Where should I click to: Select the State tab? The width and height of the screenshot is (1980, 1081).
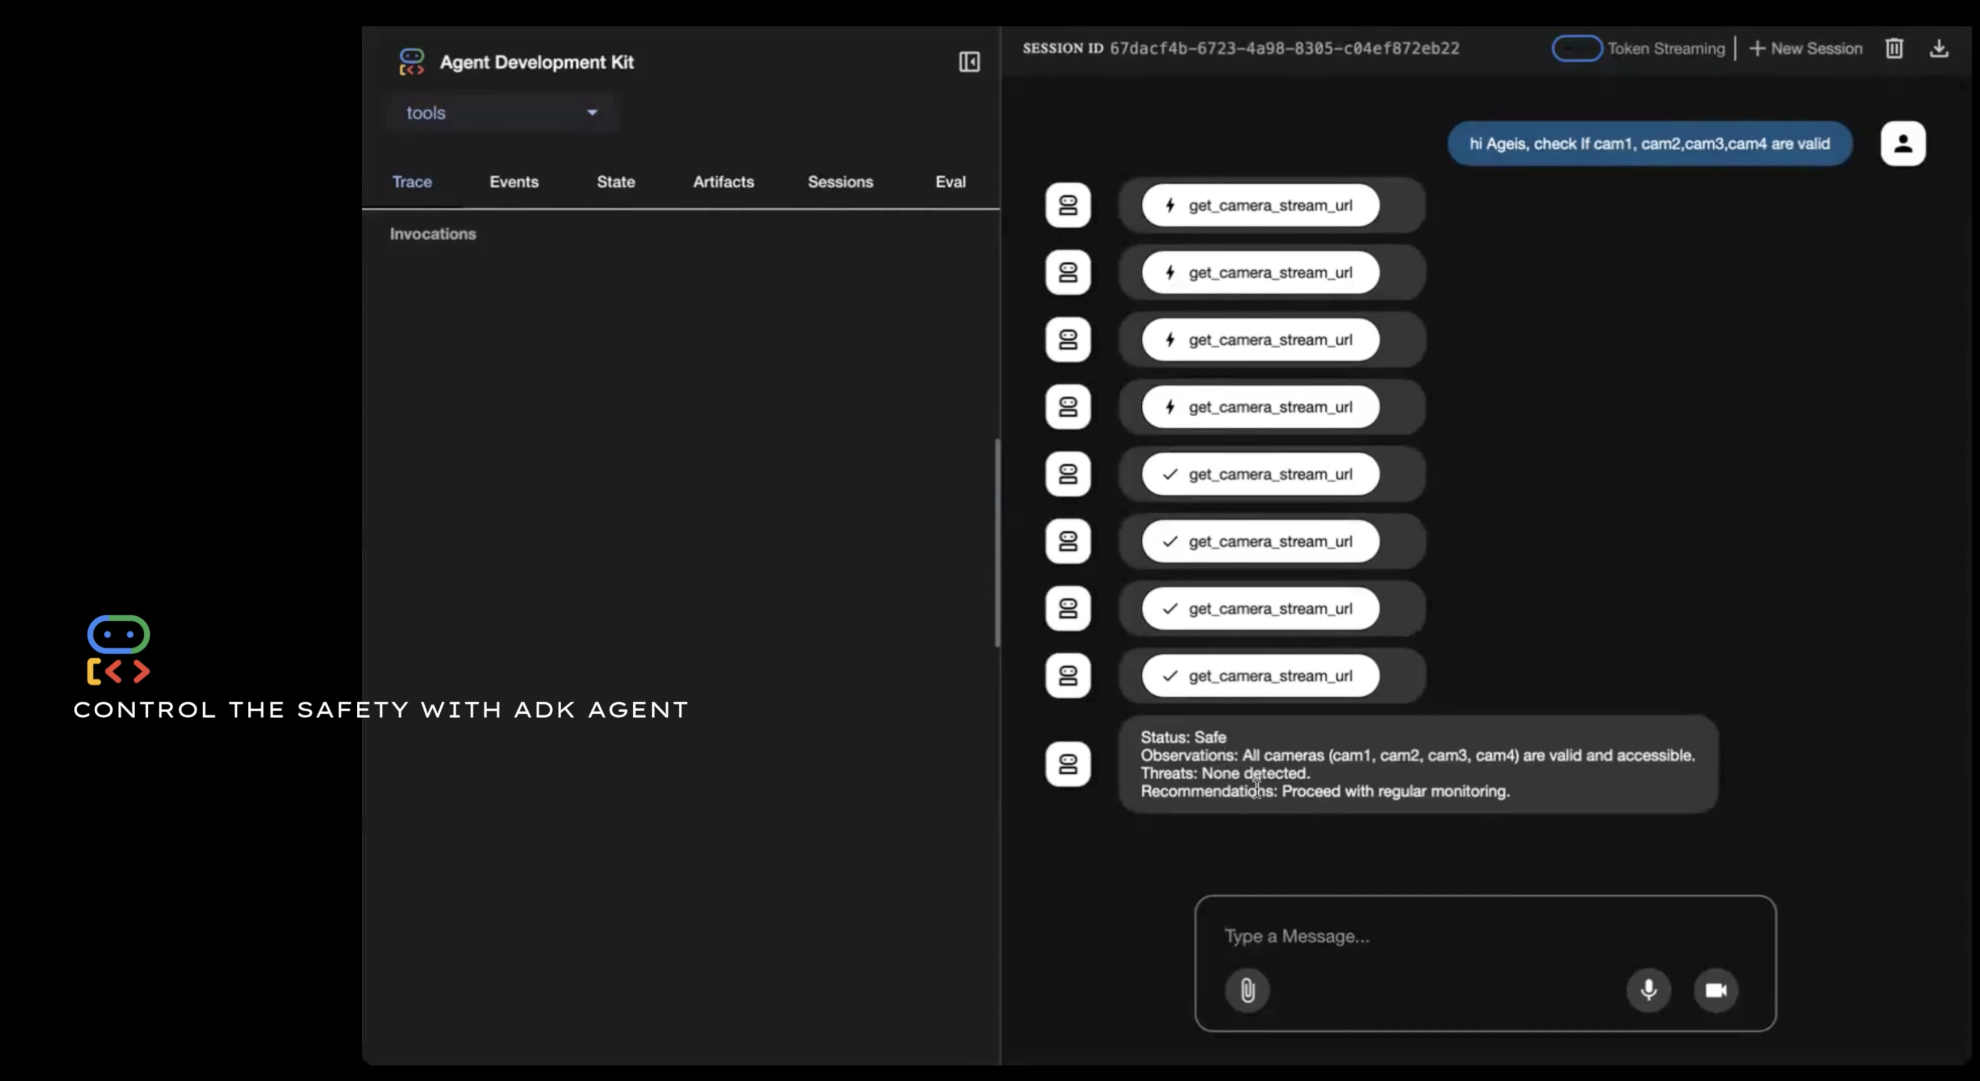click(x=616, y=182)
